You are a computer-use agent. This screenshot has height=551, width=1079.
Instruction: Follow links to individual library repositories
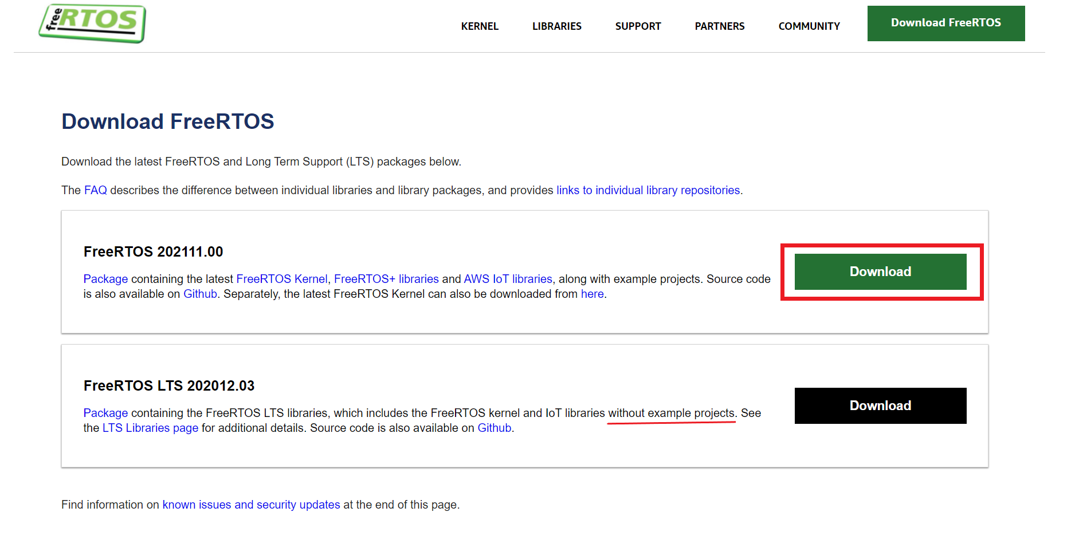click(648, 190)
